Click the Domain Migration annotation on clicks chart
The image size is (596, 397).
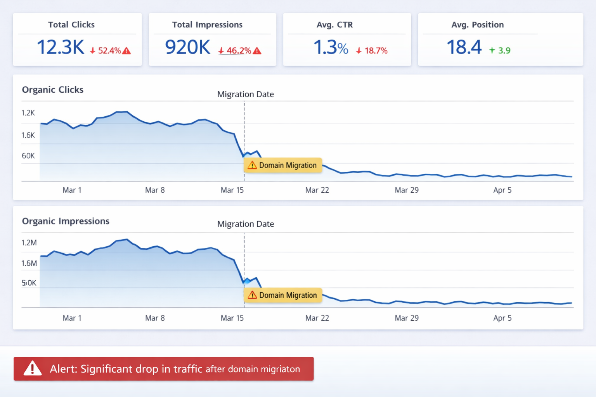pyautogui.click(x=283, y=165)
